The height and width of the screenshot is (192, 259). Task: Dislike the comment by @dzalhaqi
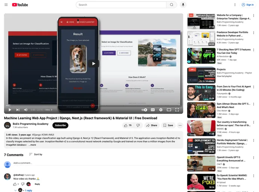pyautogui.click(x=23, y=184)
